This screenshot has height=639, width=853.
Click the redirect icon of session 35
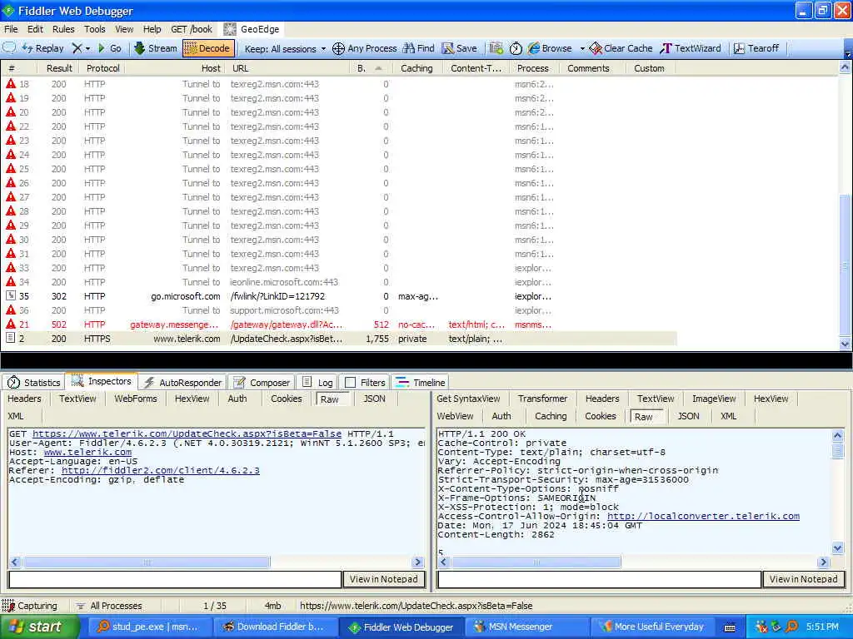point(10,296)
